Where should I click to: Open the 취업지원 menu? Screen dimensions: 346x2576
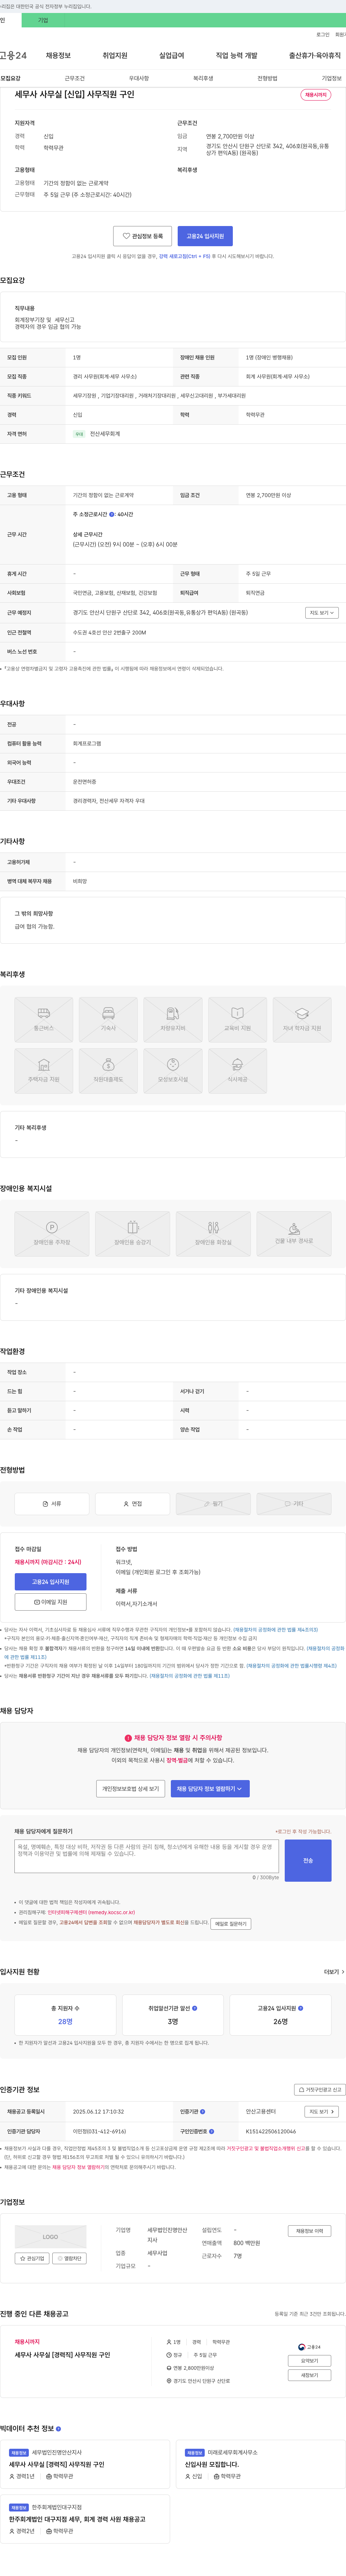coord(115,56)
